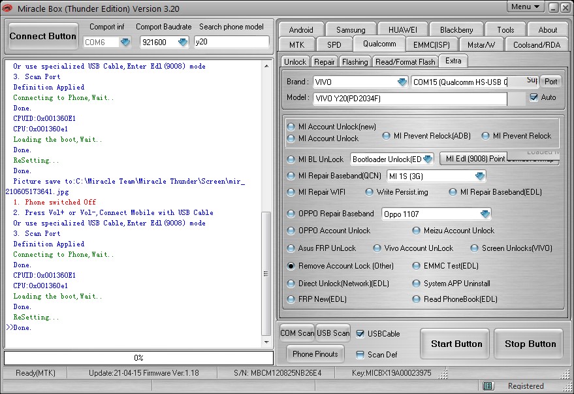Toggle the Auto checkbox
The height and width of the screenshot is (394, 574).
coord(534,97)
